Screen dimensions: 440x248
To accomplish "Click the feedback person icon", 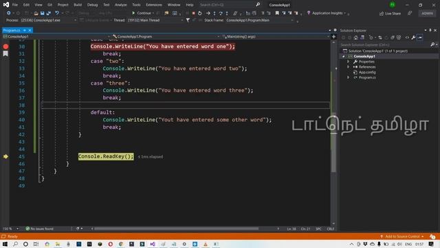I will point(410,13).
